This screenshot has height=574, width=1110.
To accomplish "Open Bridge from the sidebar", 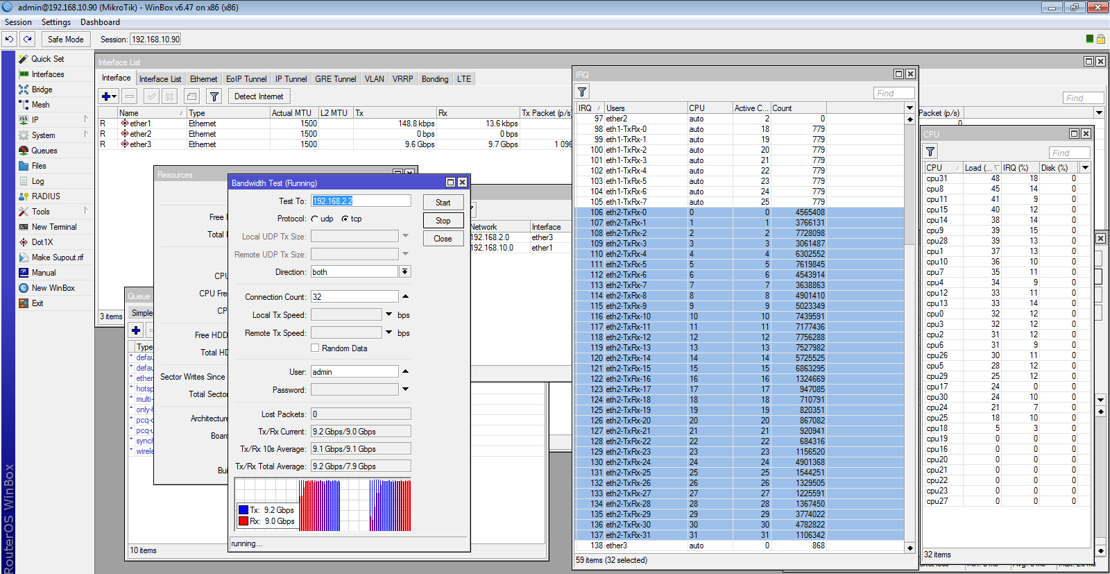I will point(42,90).
